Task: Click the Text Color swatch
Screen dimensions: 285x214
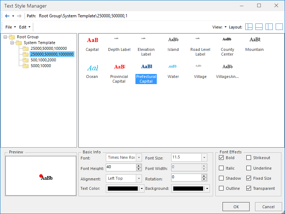Action: (122, 188)
